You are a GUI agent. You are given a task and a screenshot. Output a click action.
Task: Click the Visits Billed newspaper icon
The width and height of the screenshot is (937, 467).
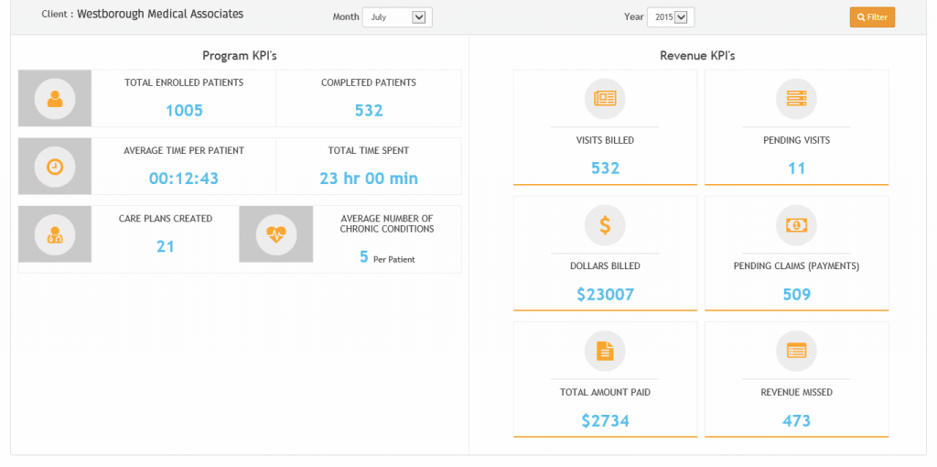coord(605,98)
